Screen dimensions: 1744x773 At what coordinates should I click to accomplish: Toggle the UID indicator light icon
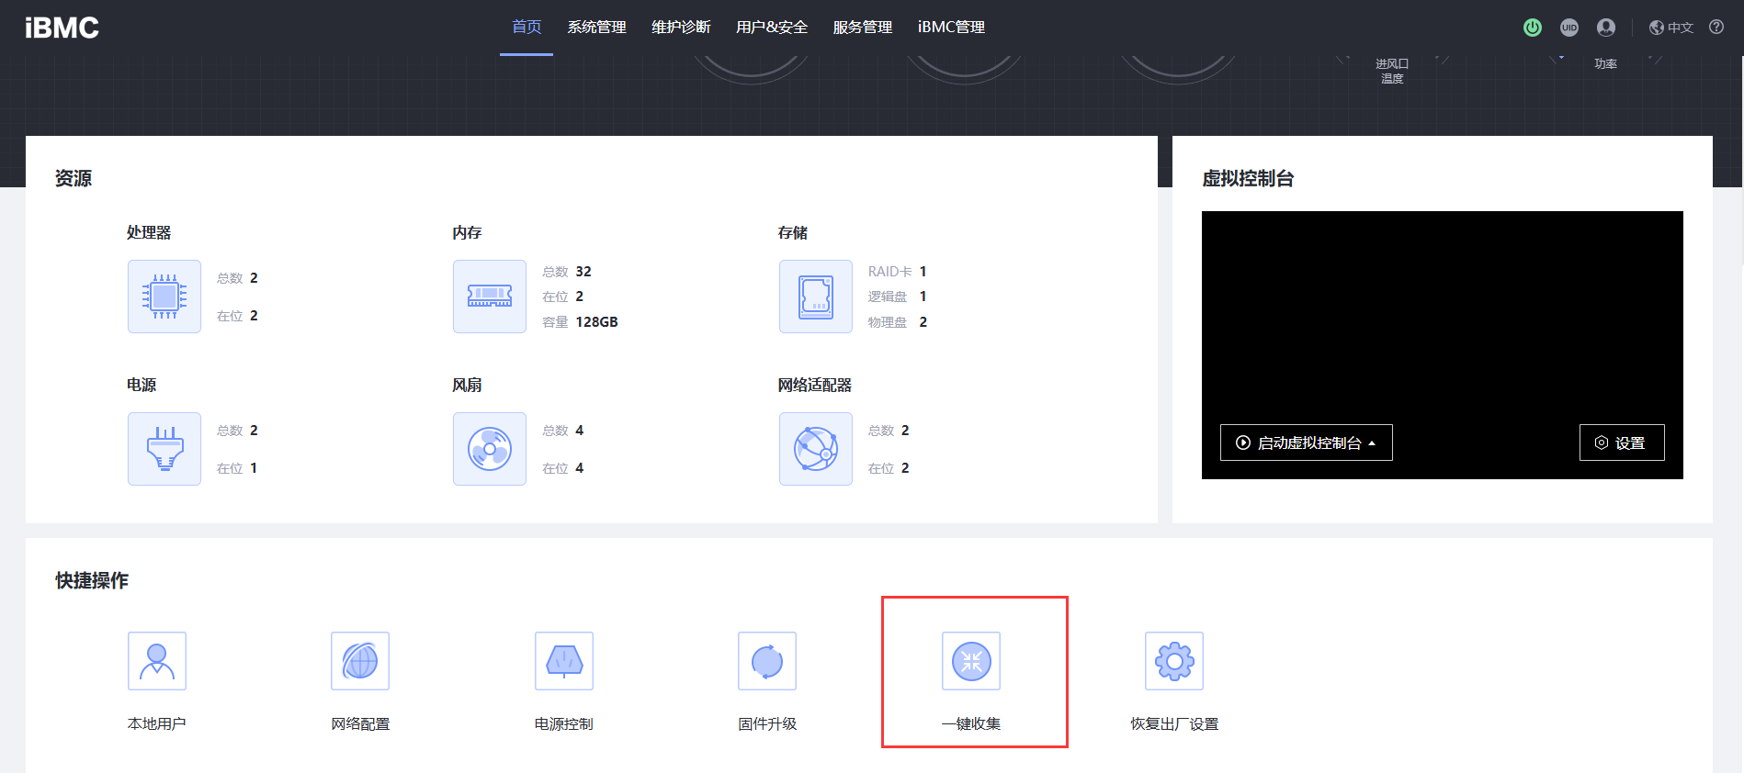[x=1569, y=28]
